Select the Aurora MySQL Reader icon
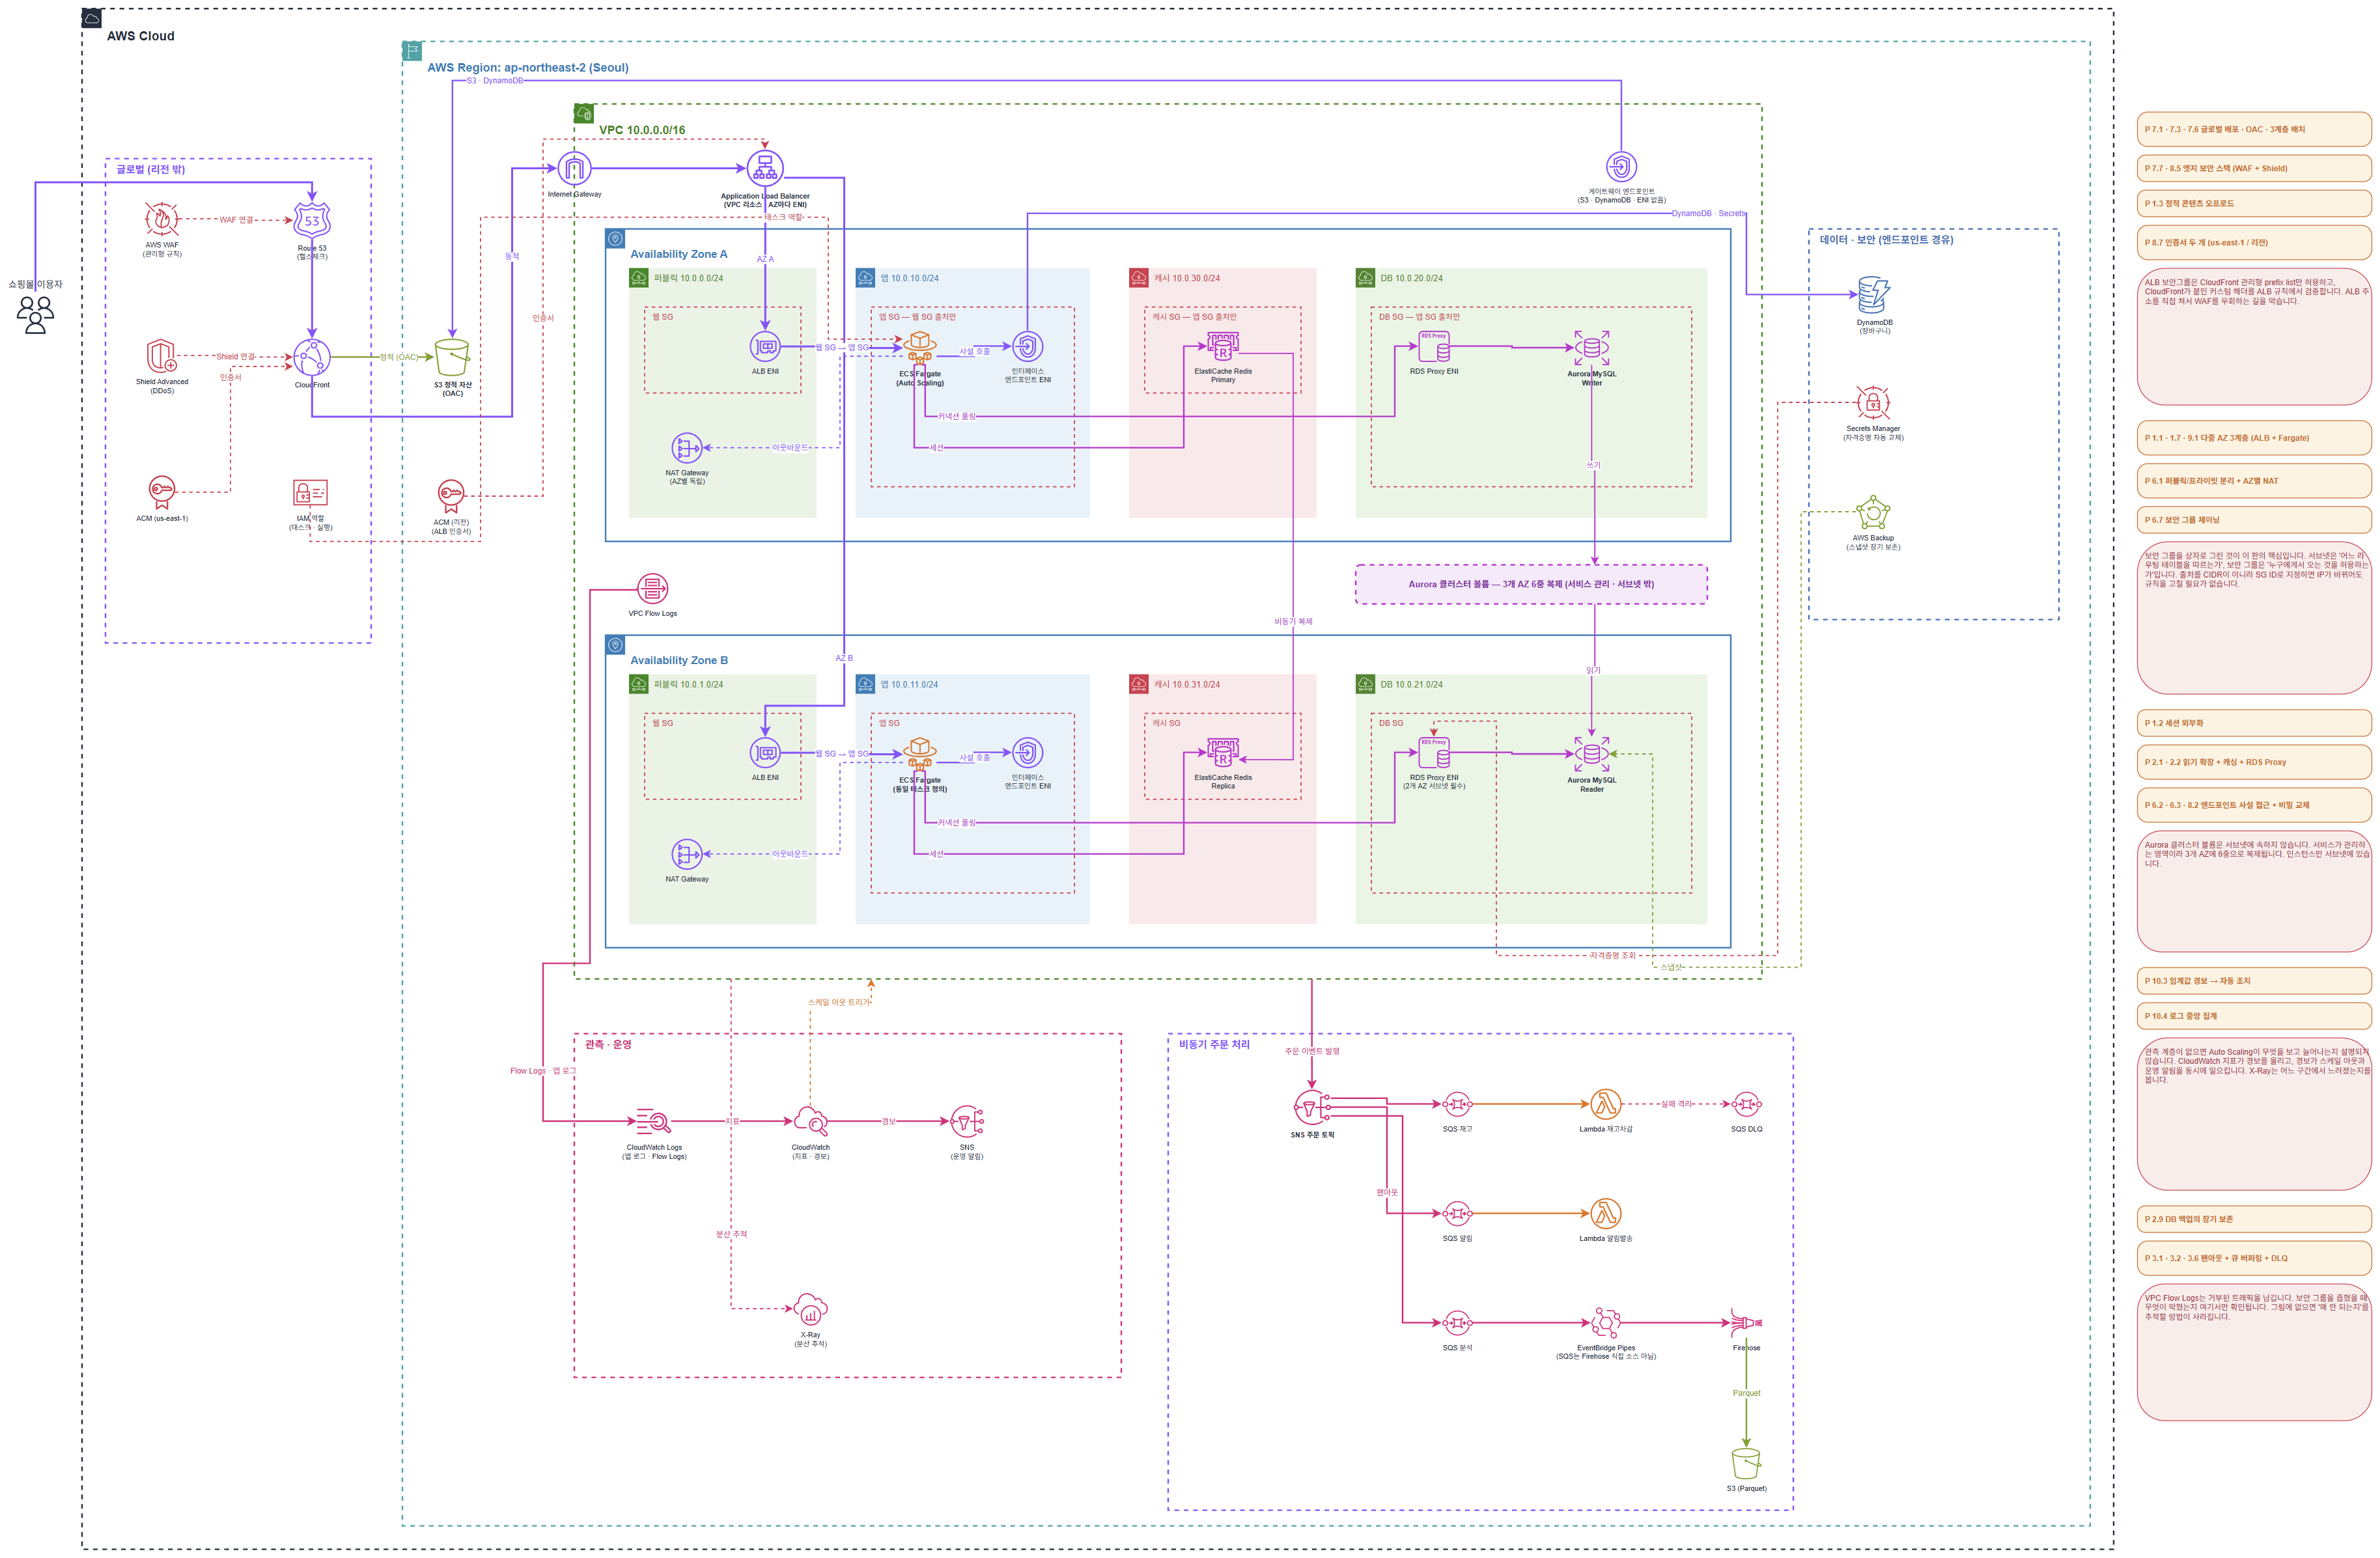 pos(1592,754)
